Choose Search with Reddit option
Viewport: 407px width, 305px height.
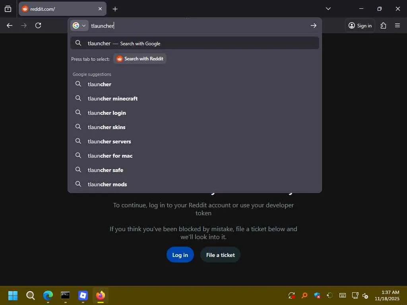(x=140, y=59)
